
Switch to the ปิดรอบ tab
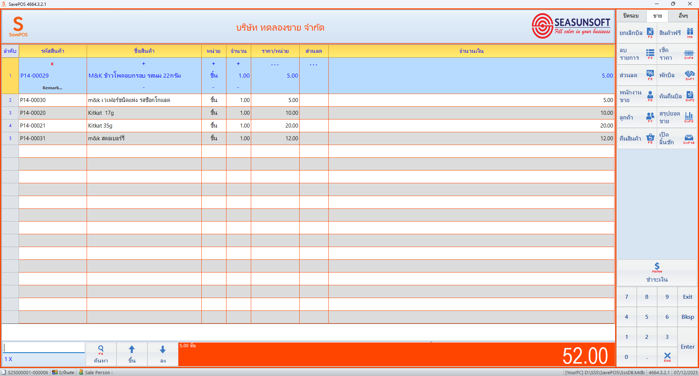pos(631,16)
